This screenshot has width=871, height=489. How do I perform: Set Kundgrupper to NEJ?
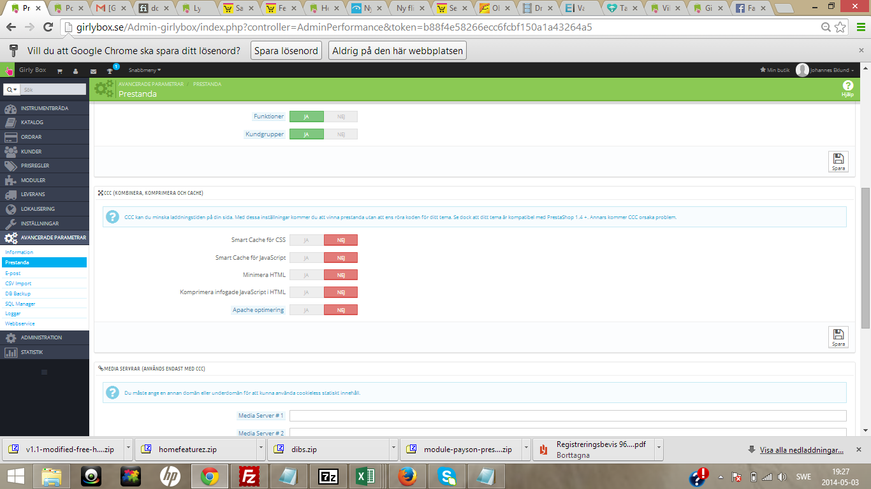pyautogui.click(x=340, y=134)
